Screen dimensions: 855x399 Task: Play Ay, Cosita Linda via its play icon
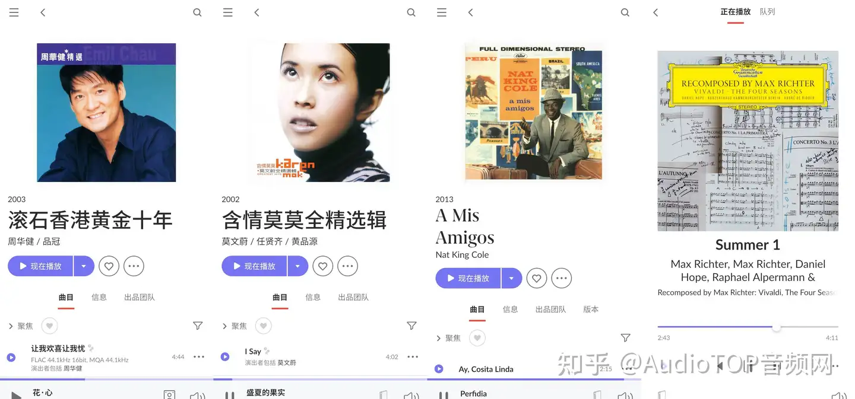439,369
